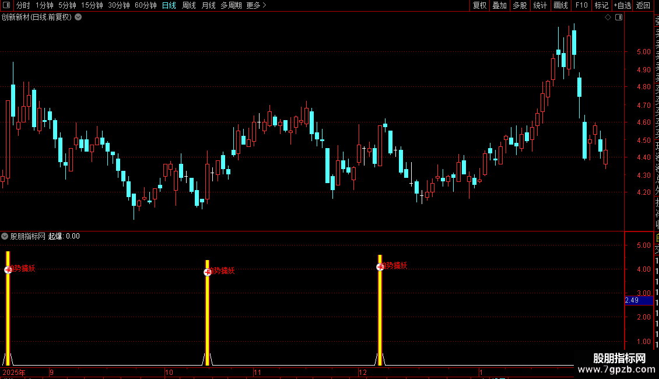Open the 多周期 multi-period view
The width and height of the screenshot is (659, 379).
(231, 5)
